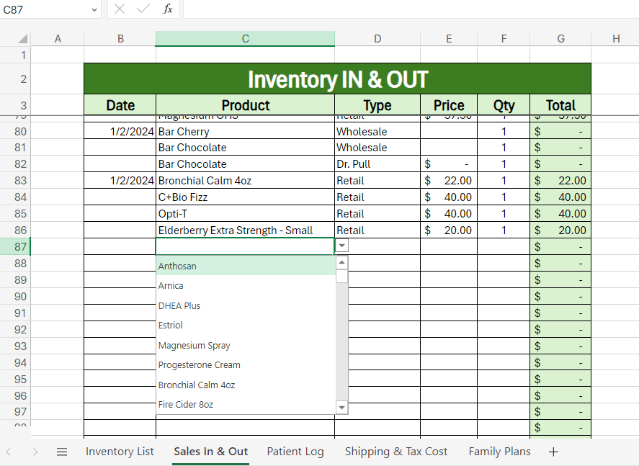Expand the Name Box dropdown arrow
Screen dimensions: 639x466
pyautogui.click(x=94, y=10)
